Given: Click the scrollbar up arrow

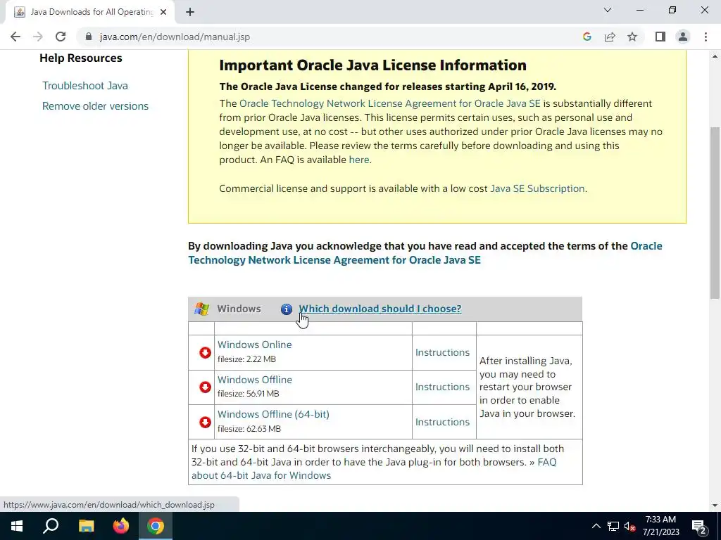Looking at the screenshot, I should (x=715, y=56).
